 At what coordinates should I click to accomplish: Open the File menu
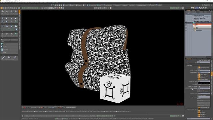pyautogui.click(x=1, y=3)
